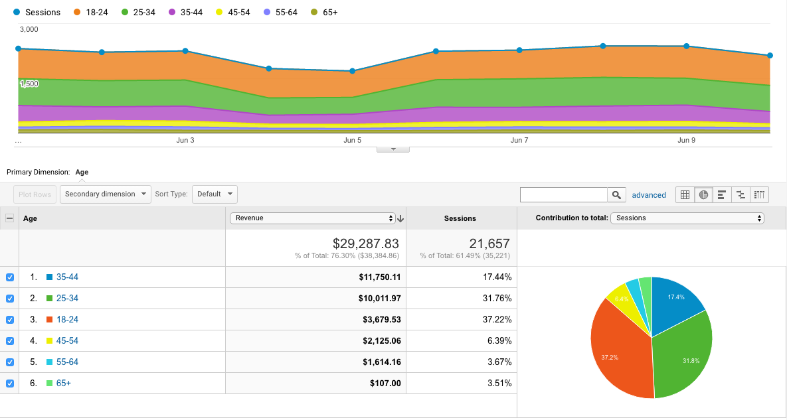This screenshot has width=787, height=420.
Task: Select the pie chart percentage view
Action: pos(703,194)
